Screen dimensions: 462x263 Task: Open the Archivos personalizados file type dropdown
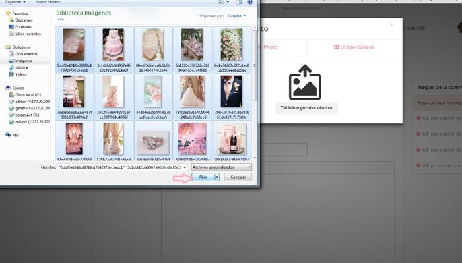pos(222,167)
